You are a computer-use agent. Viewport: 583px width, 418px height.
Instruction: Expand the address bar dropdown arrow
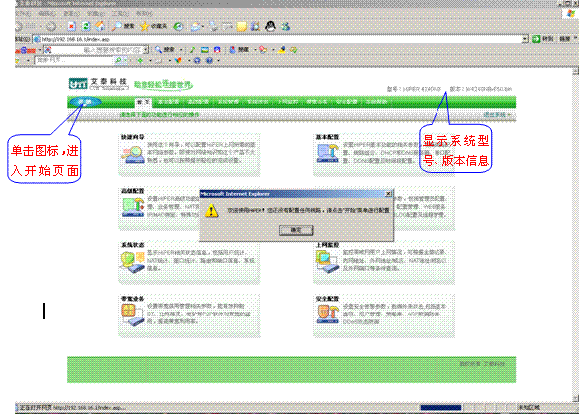(x=525, y=39)
